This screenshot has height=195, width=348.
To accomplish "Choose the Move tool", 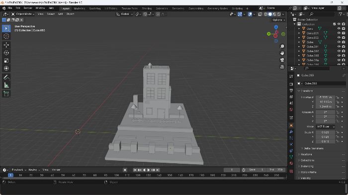I will click(x=6, y=45).
